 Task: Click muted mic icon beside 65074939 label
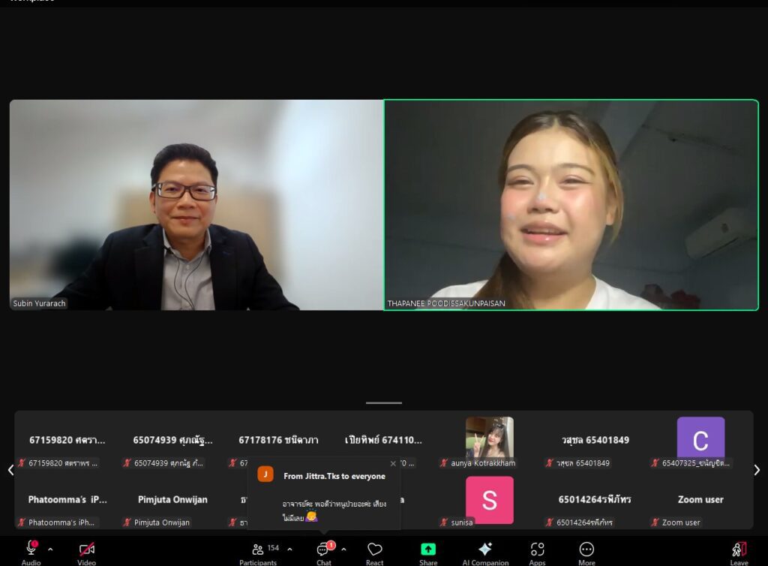pos(127,462)
